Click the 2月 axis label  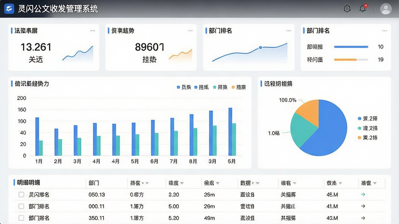pos(58,161)
